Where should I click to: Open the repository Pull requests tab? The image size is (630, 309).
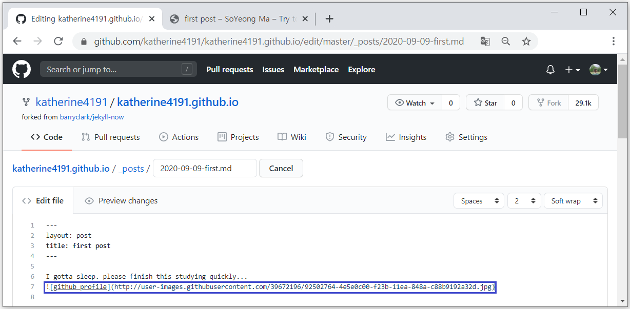point(110,137)
